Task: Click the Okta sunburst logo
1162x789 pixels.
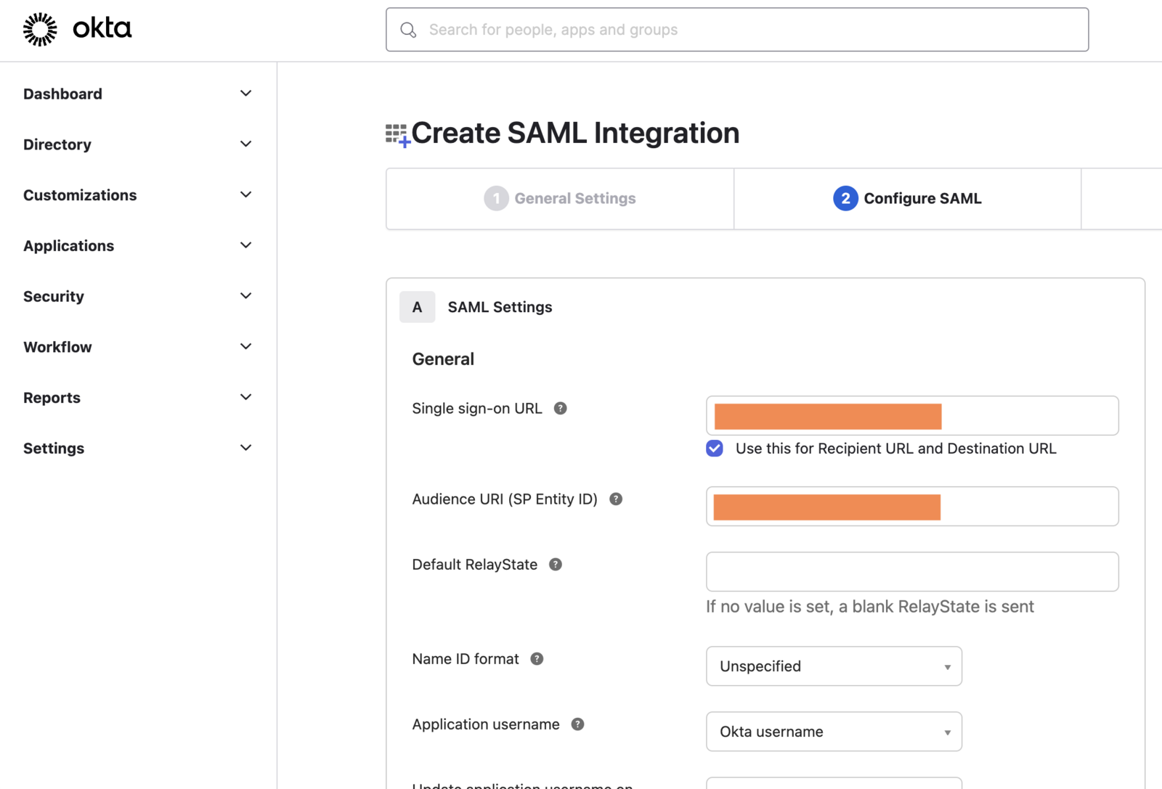Action: pyautogui.click(x=40, y=29)
